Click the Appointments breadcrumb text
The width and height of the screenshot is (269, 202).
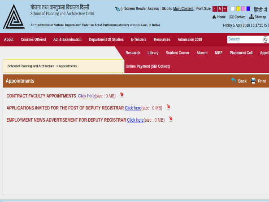68,66
